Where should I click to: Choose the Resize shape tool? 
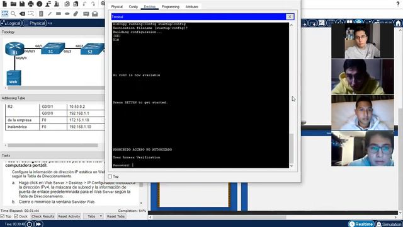[x=31, y=14]
